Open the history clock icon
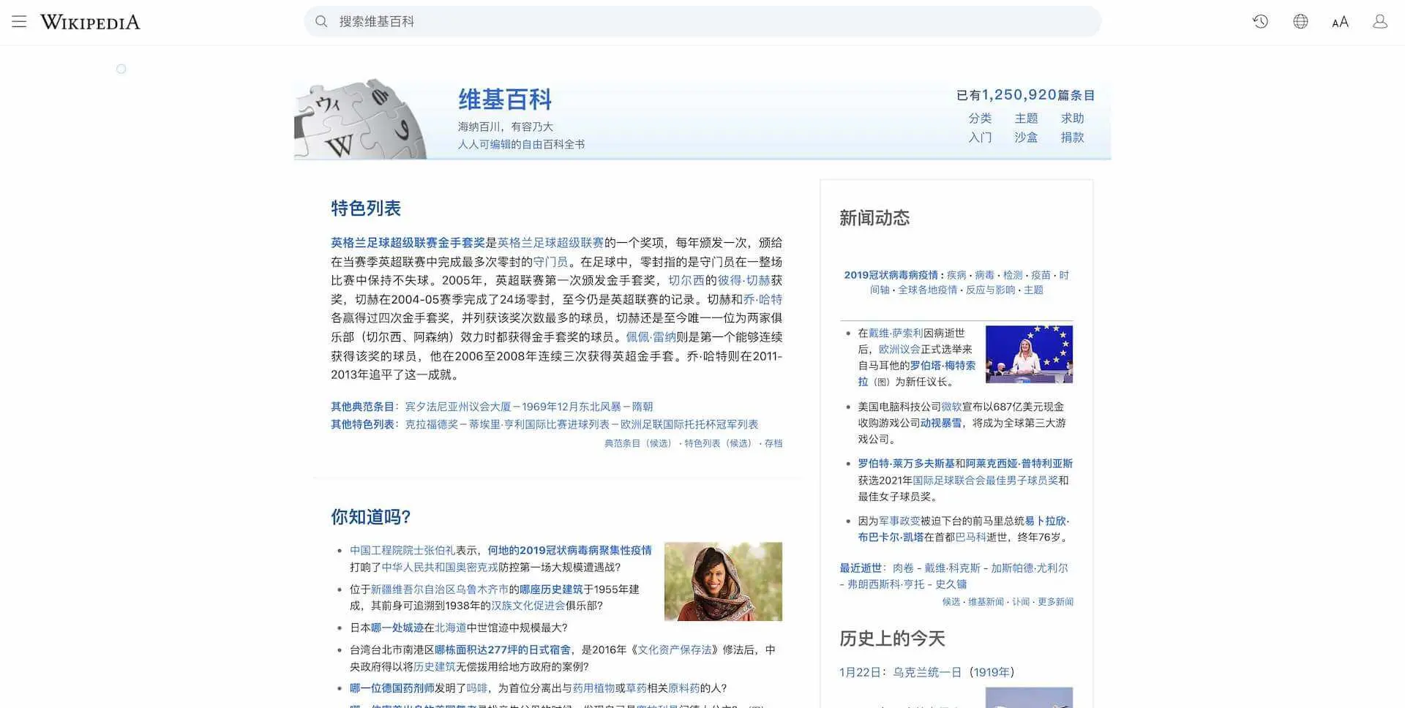This screenshot has height=708, width=1405. point(1260,21)
